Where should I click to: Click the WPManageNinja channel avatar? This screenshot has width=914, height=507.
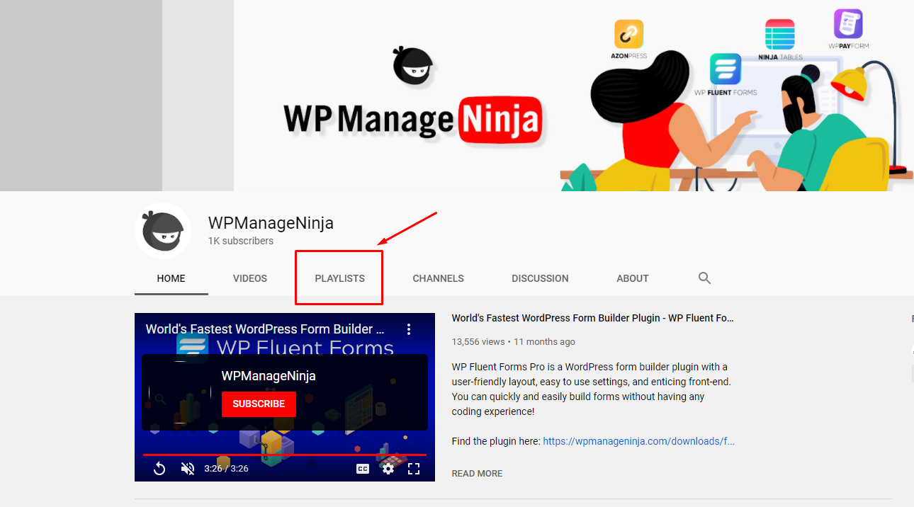[163, 231]
